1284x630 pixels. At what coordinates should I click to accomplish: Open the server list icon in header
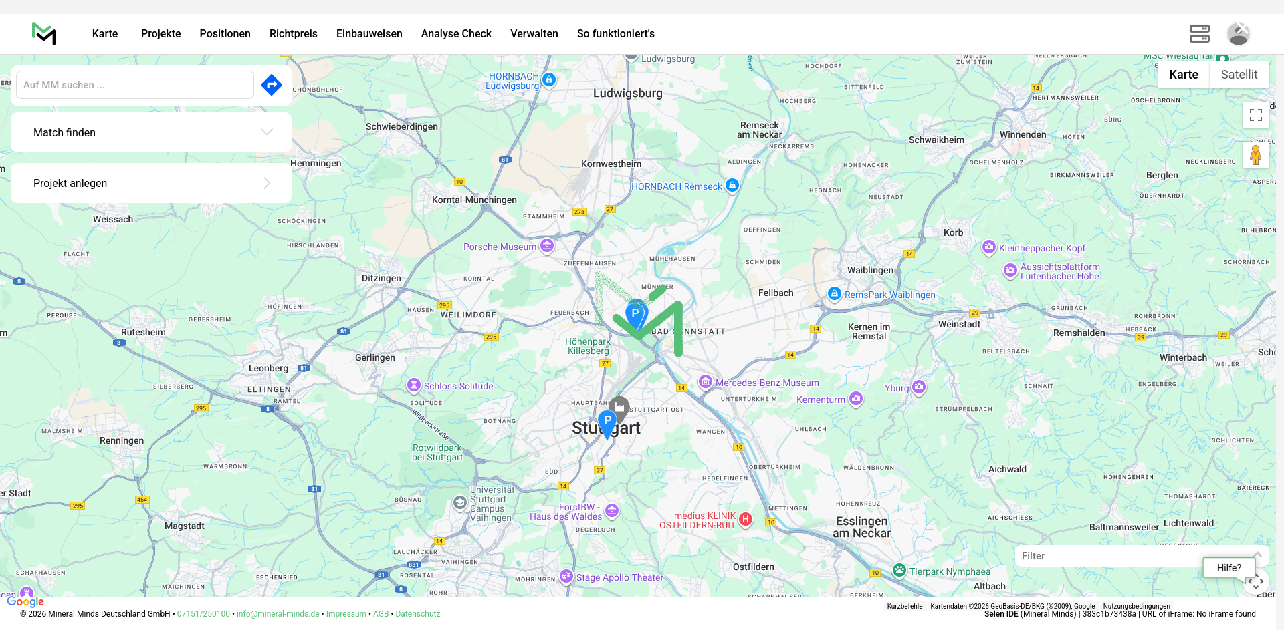pyautogui.click(x=1199, y=33)
